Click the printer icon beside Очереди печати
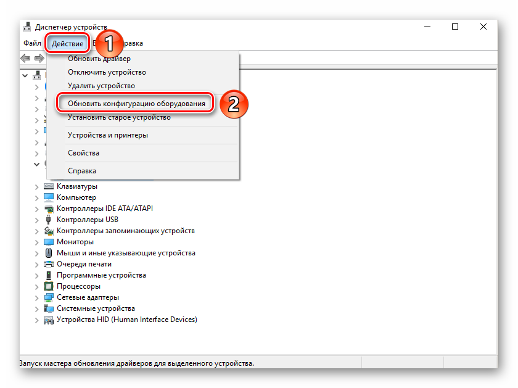The width and height of the screenshot is (518, 388). click(49, 264)
